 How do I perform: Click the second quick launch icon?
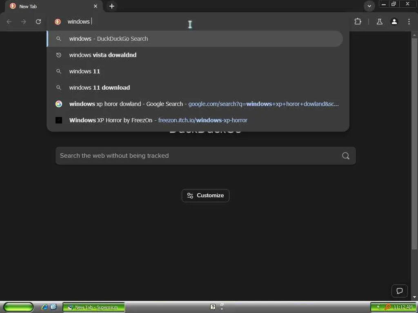pyautogui.click(x=53, y=307)
